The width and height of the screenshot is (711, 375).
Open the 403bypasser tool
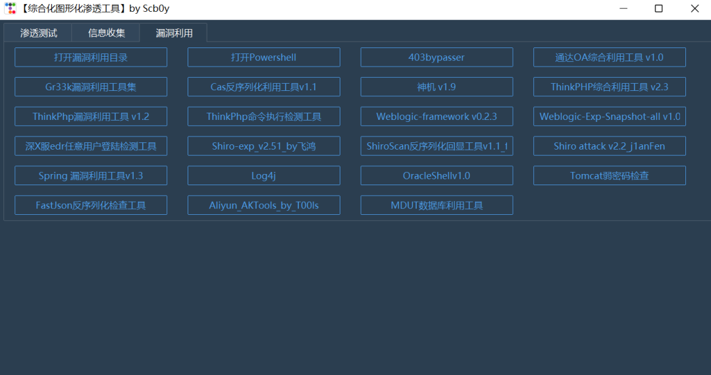[x=436, y=57]
